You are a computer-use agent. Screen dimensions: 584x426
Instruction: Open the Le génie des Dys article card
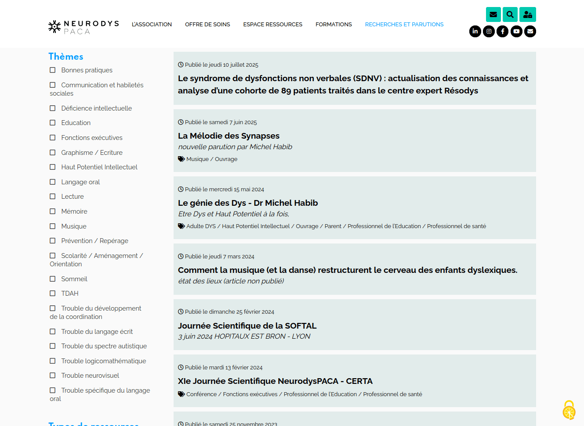point(248,203)
